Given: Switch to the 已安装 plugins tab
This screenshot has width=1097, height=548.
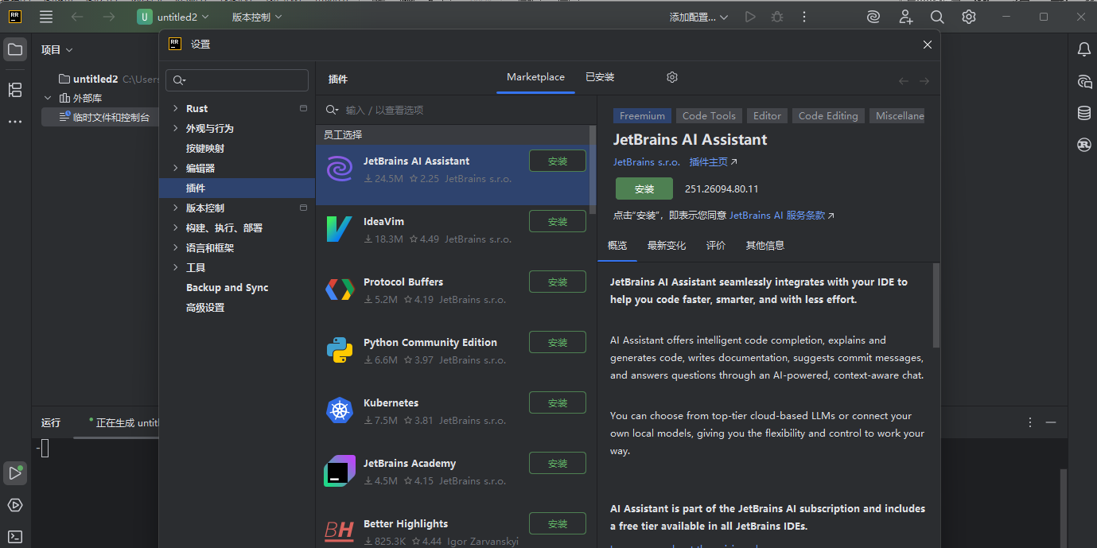Looking at the screenshot, I should click(600, 77).
